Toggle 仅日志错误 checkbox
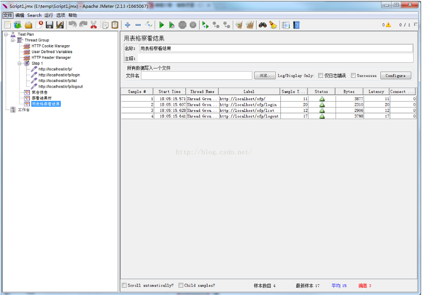 [x=321, y=75]
